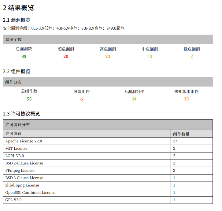The width and height of the screenshot is (222, 211).
Task: Click the count 1 for OpenSSL Combined License
Action: tap(174, 193)
